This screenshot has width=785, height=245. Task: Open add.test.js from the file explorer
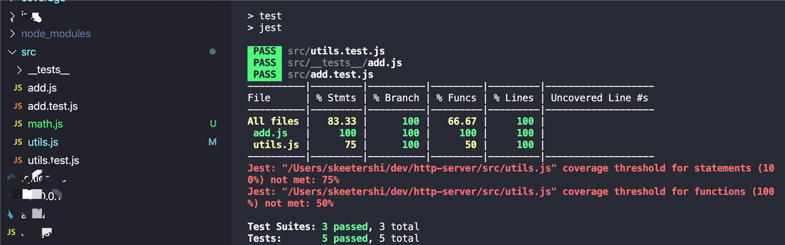pyautogui.click(x=53, y=106)
